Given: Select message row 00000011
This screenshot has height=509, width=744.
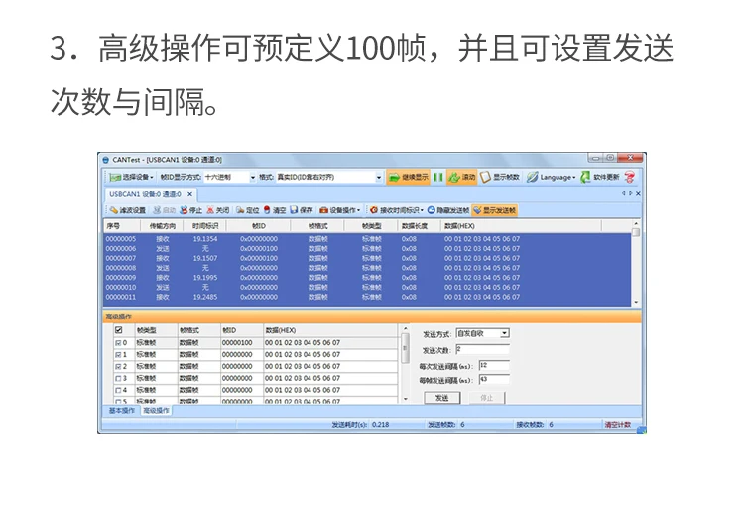Looking at the screenshot, I should [x=368, y=297].
